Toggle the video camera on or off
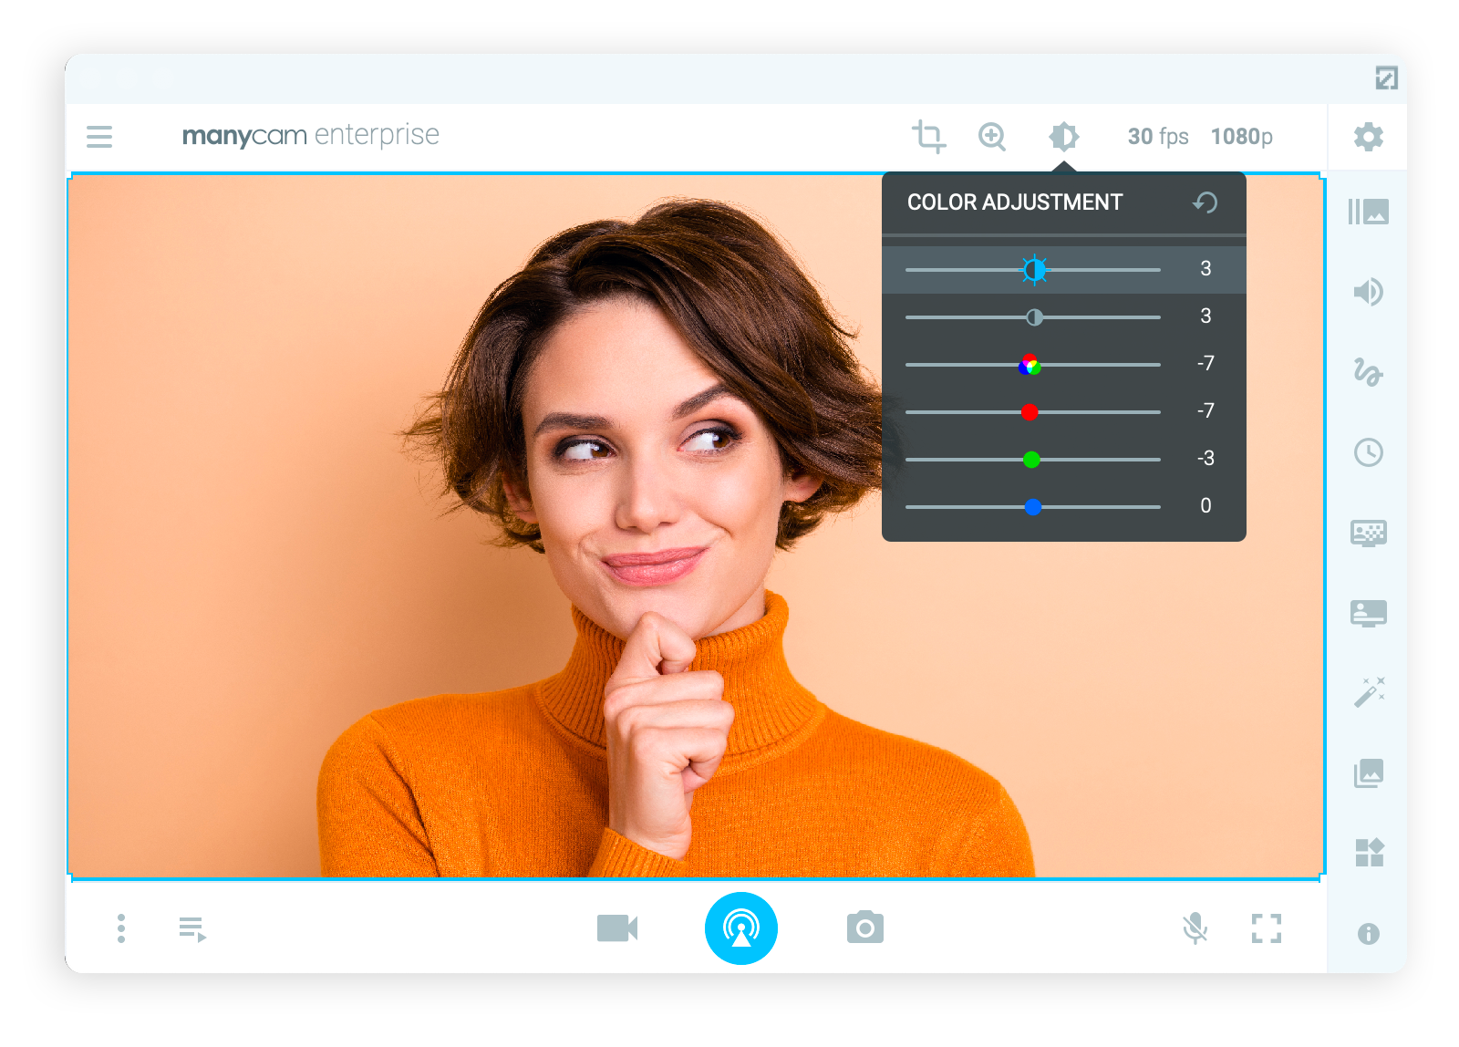The width and height of the screenshot is (1459, 1047). click(x=617, y=928)
